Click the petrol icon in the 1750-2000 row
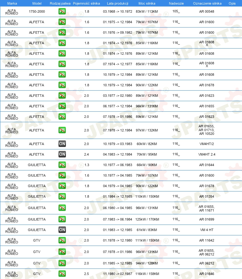The height and width of the screenshot is (279, 242). click(62, 11)
